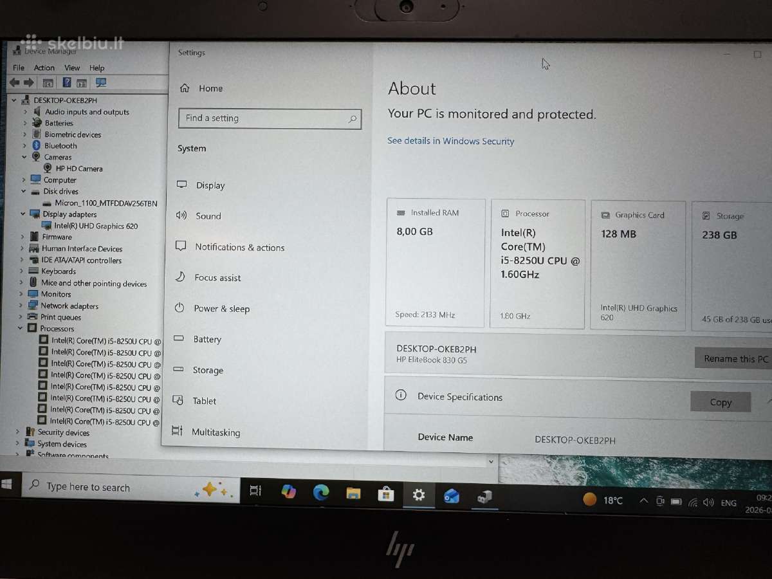Viewport: 772px width, 579px height.
Task: Open the Wi-Fi network tray icon
Action: [693, 502]
